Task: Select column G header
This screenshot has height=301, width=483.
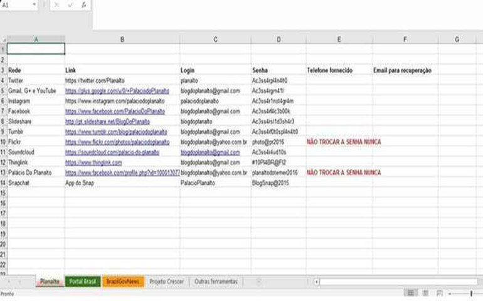Action: coord(457,40)
